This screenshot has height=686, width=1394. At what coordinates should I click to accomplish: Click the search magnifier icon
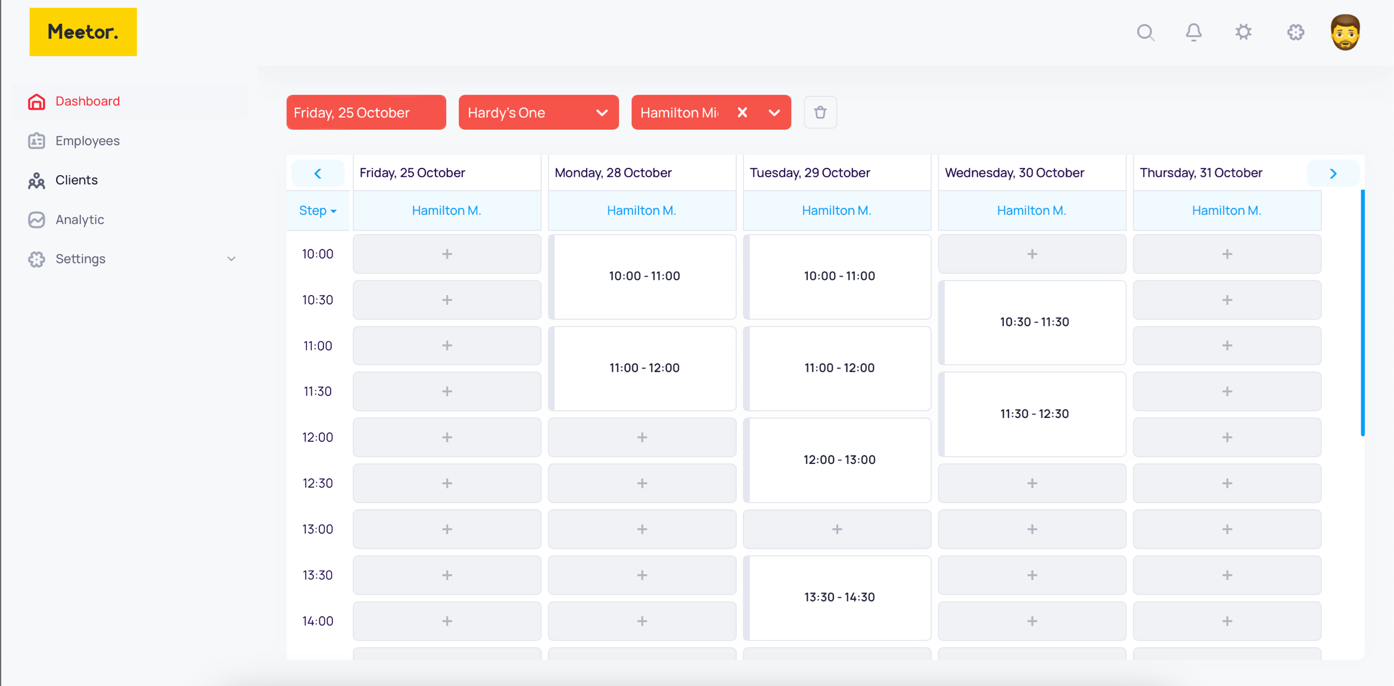pyautogui.click(x=1145, y=32)
